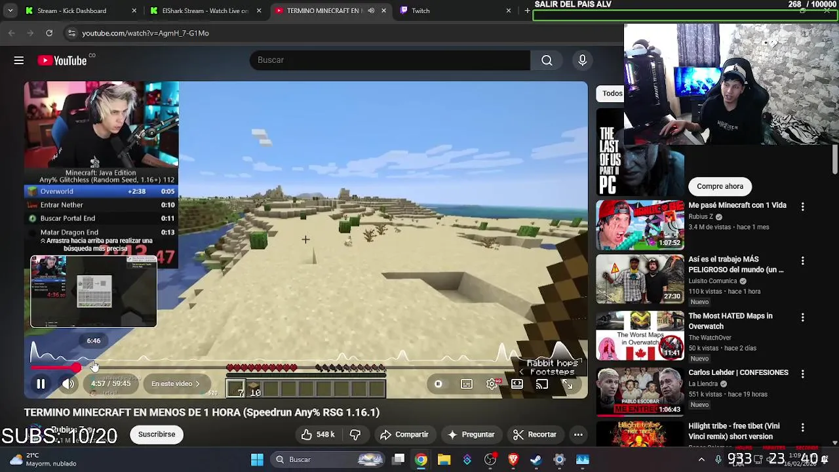Click the search magnifier button
This screenshot has height=472, width=839.
click(547, 60)
